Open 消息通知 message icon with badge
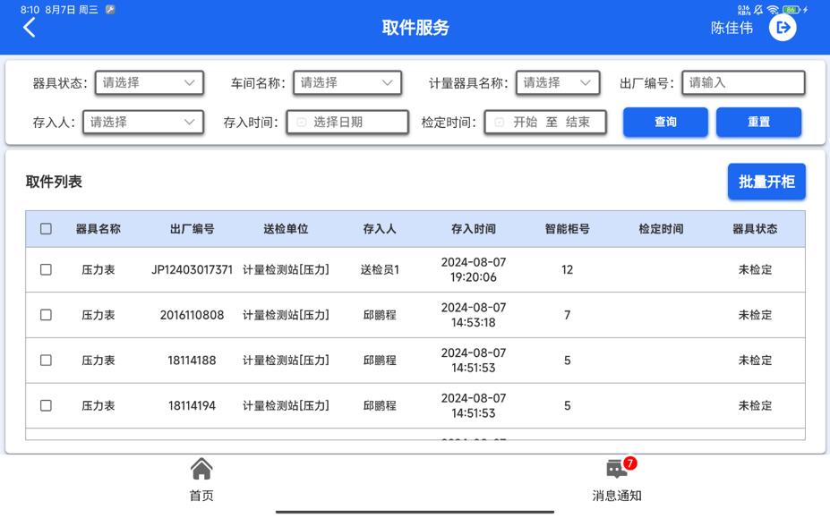Image resolution: width=830 pixels, height=518 pixels. click(x=616, y=469)
